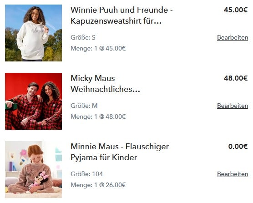Click Bearbeiten for the Minnie Maus pyjama
The image size is (253, 203).
tap(233, 174)
